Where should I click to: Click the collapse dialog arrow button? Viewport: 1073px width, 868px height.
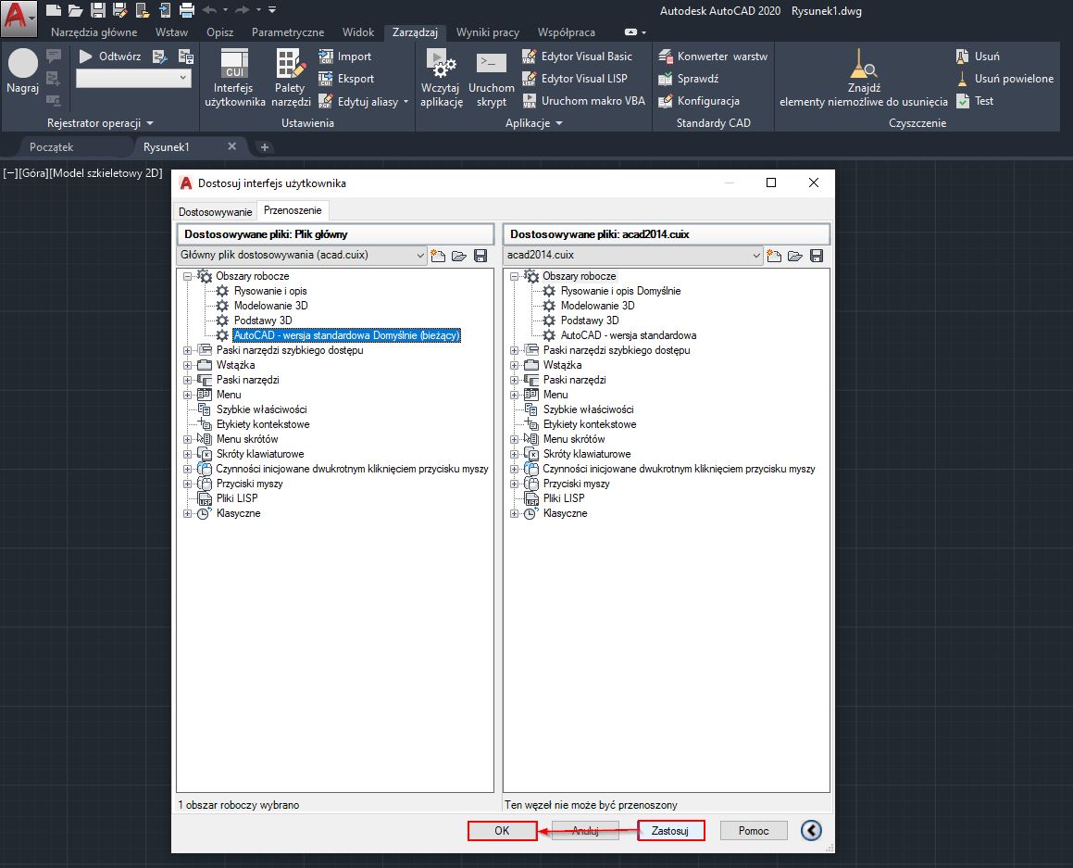(x=811, y=830)
